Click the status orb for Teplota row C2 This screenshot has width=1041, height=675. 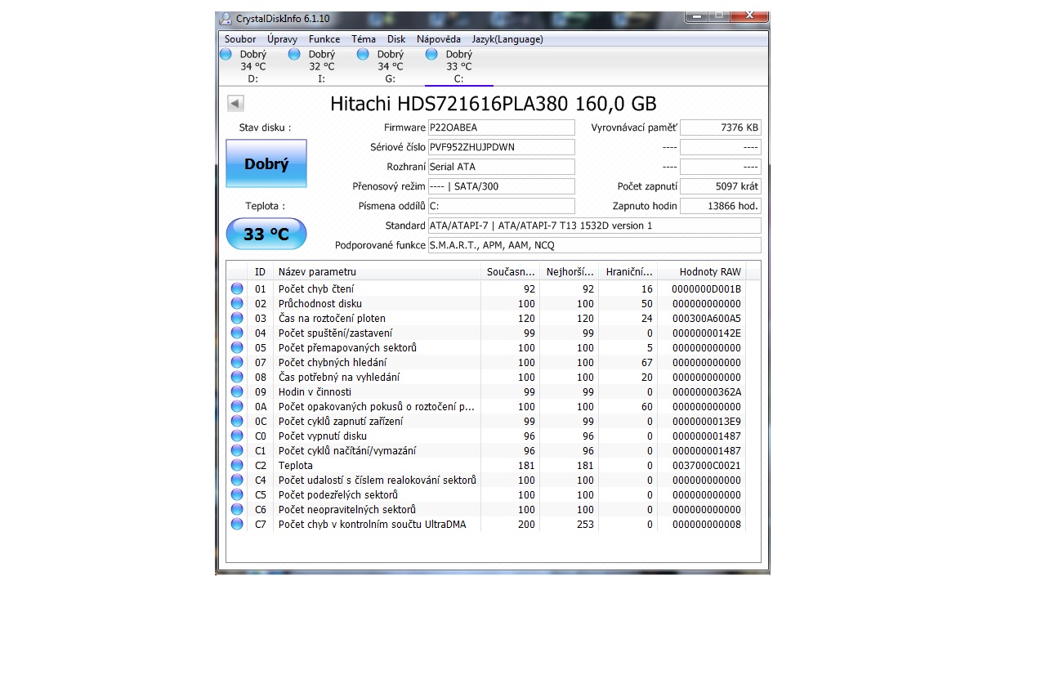(x=237, y=465)
